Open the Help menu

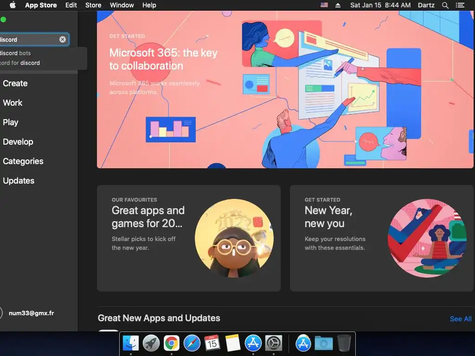tap(149, 5)
